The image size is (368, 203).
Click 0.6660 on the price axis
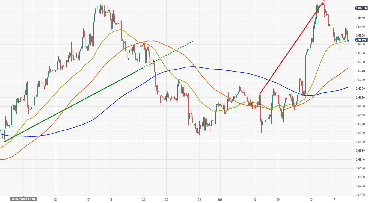click(360, 106)
